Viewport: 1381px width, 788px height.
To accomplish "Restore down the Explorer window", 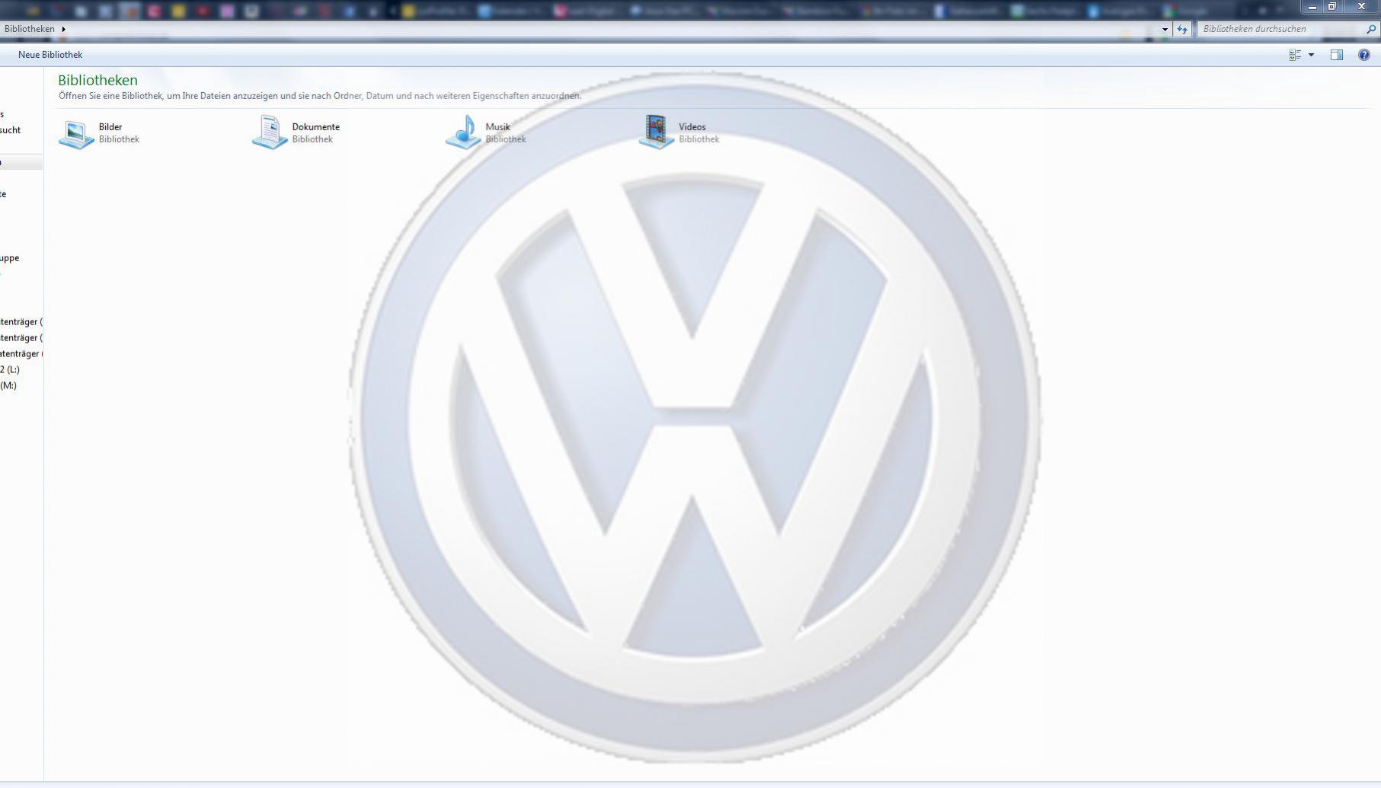I will [1332, 7].
